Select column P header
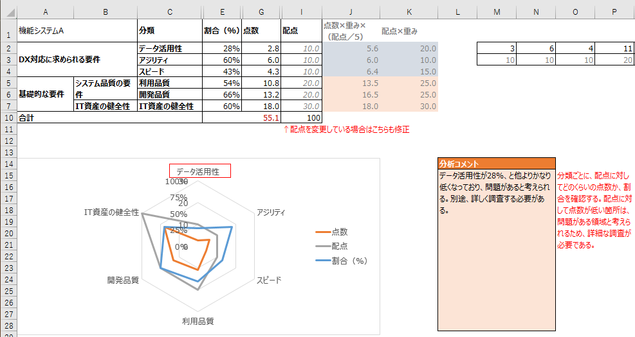The height and width of the screenshot is (337, 635). (x=614, y=12)
